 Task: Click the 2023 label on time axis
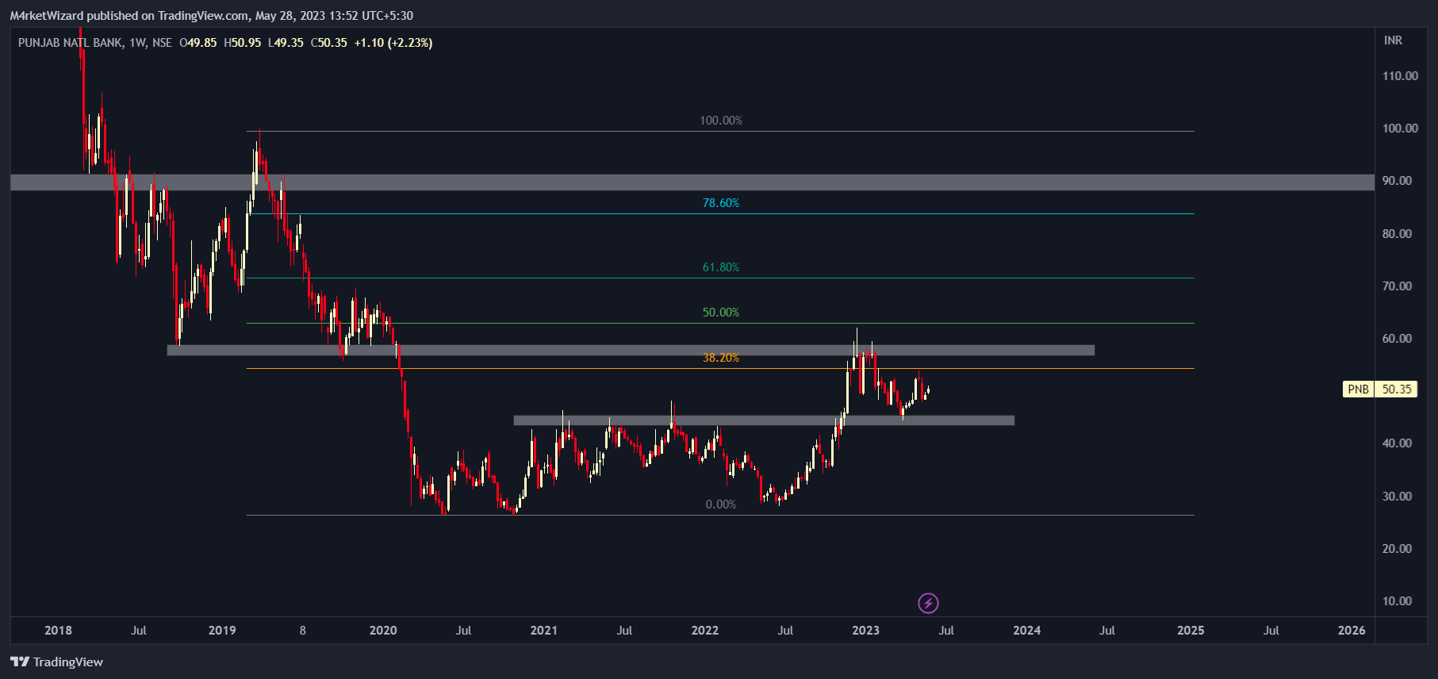click(x=865, y=631)
